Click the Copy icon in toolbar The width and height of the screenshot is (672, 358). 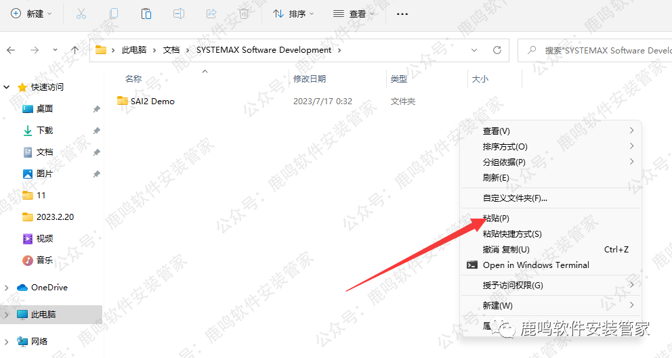tap(114, 14)
